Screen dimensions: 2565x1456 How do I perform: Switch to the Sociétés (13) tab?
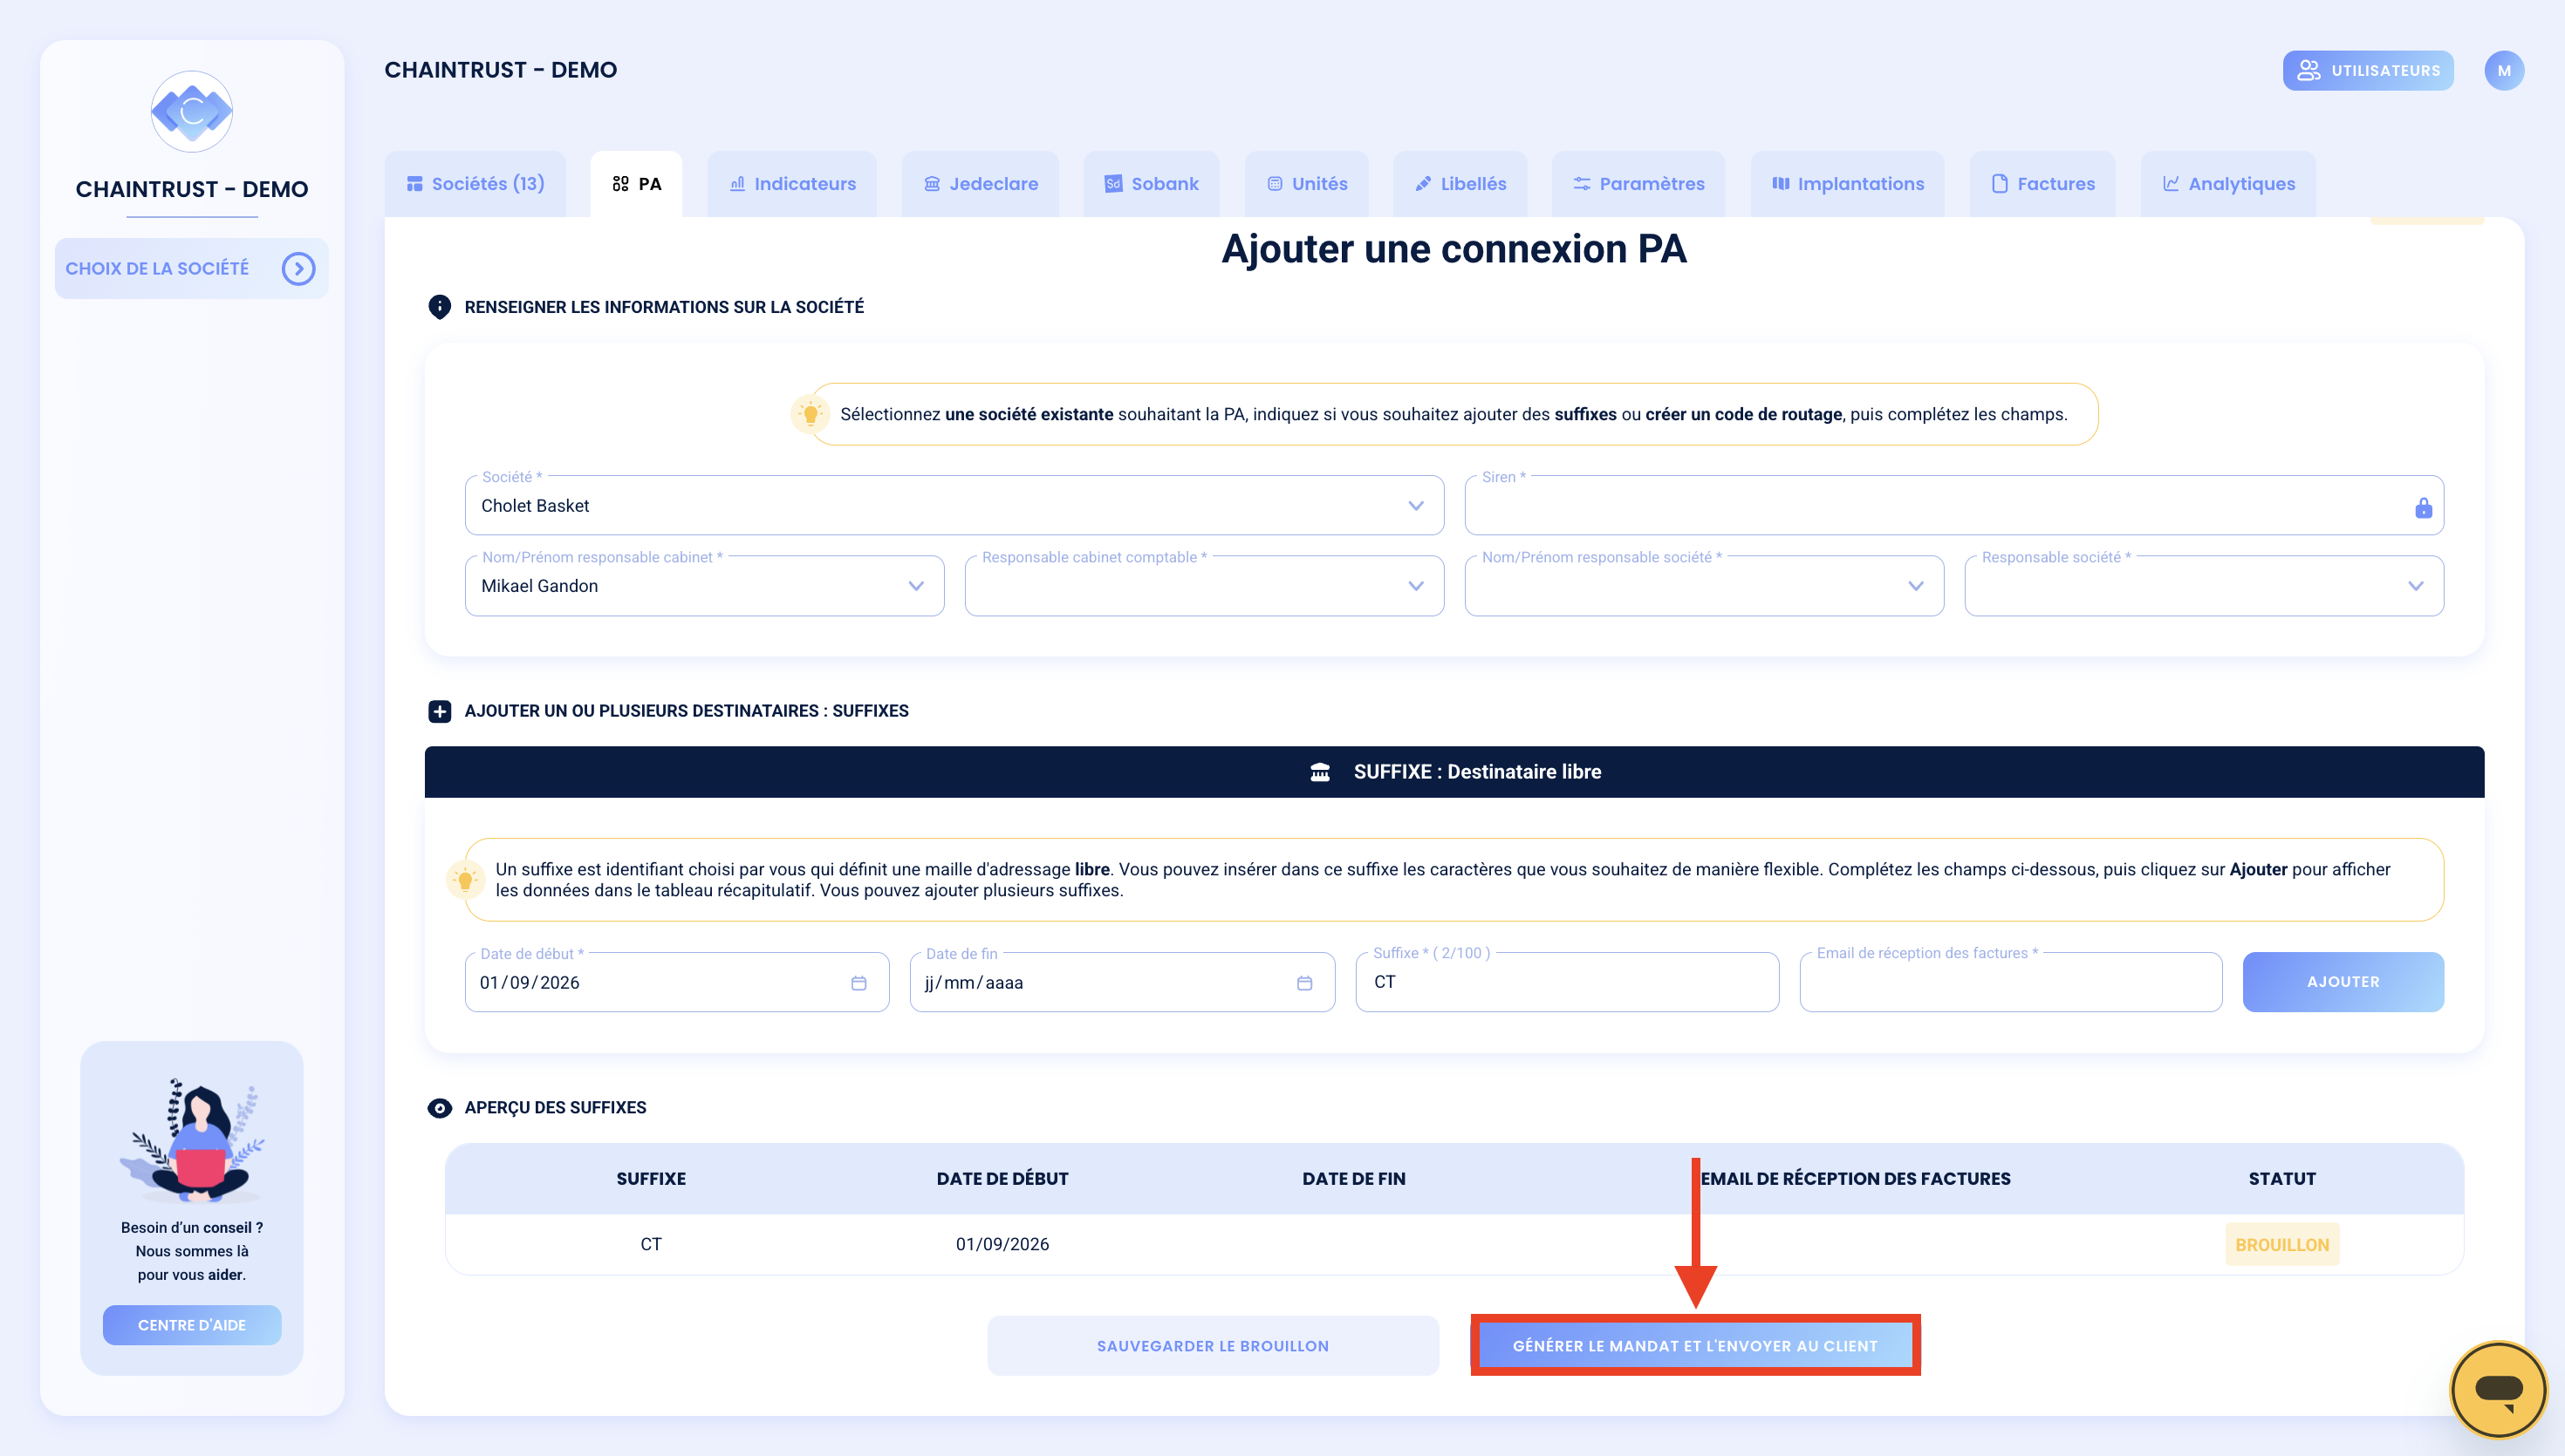(475, 184)
